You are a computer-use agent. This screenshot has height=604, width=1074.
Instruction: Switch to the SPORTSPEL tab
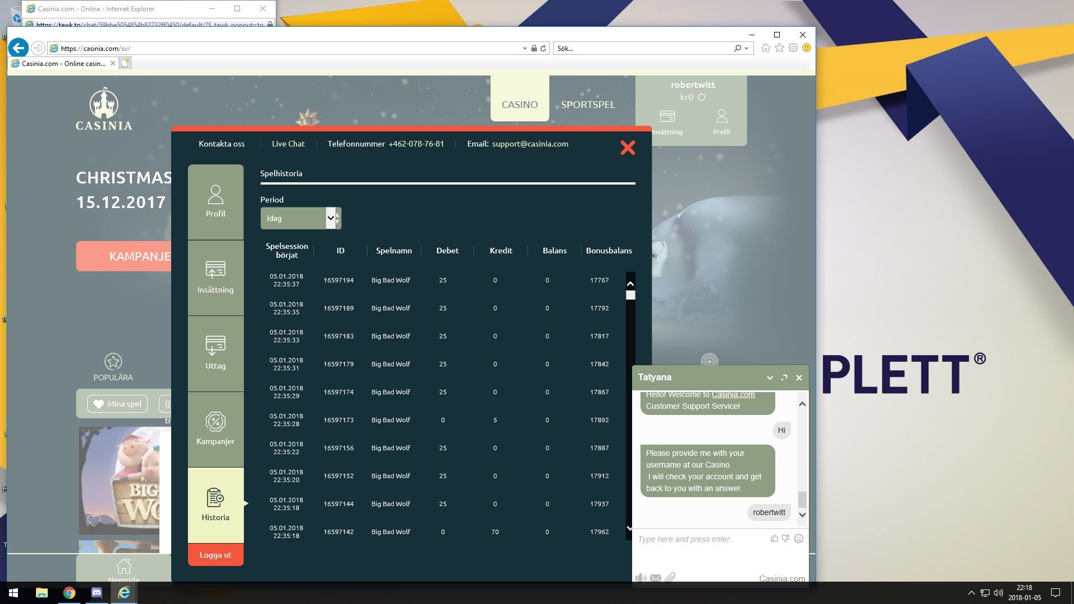coord(588,105)
